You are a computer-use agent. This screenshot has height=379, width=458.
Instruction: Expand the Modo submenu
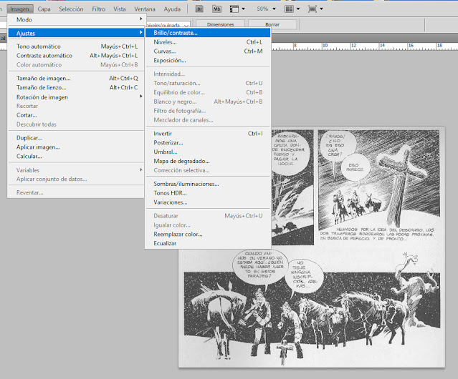coord(76,20)
